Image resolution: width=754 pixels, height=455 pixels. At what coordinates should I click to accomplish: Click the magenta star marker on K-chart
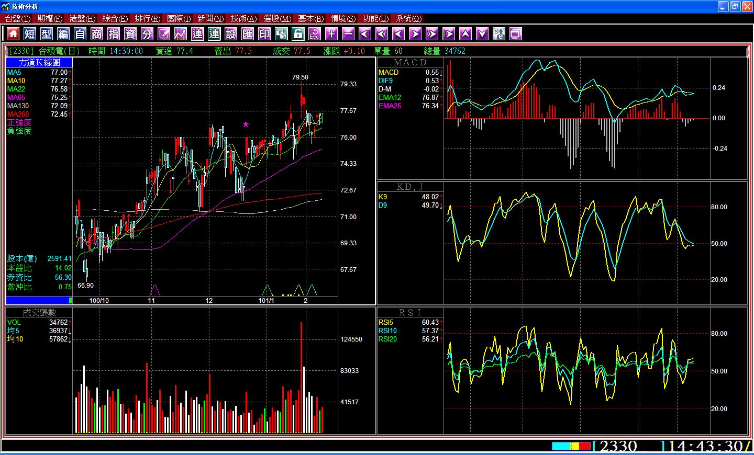point(246,124)
